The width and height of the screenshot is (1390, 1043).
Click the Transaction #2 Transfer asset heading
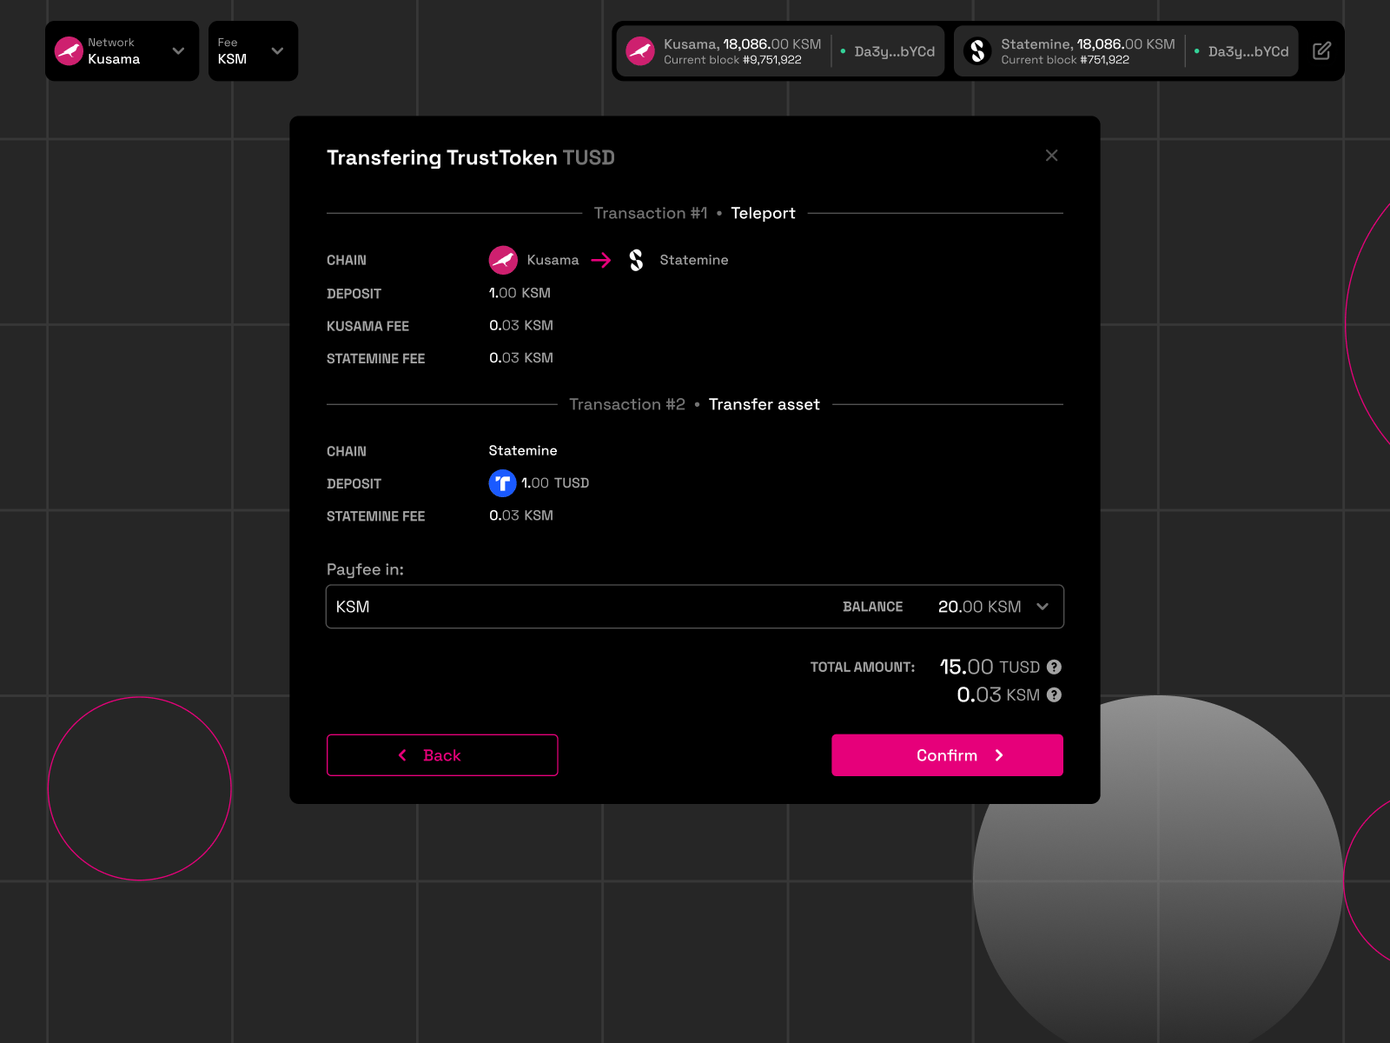[x=695, y=404]
